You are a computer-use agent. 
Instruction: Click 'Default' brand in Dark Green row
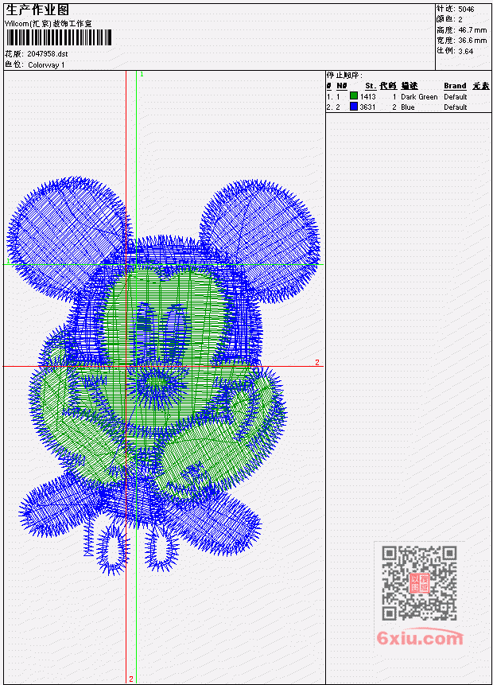[x=456, y=97]
